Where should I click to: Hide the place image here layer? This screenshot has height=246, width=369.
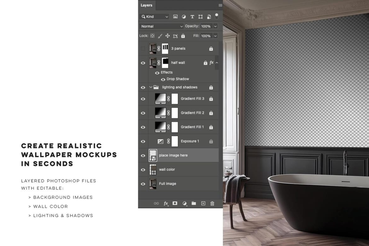point(143,155)
